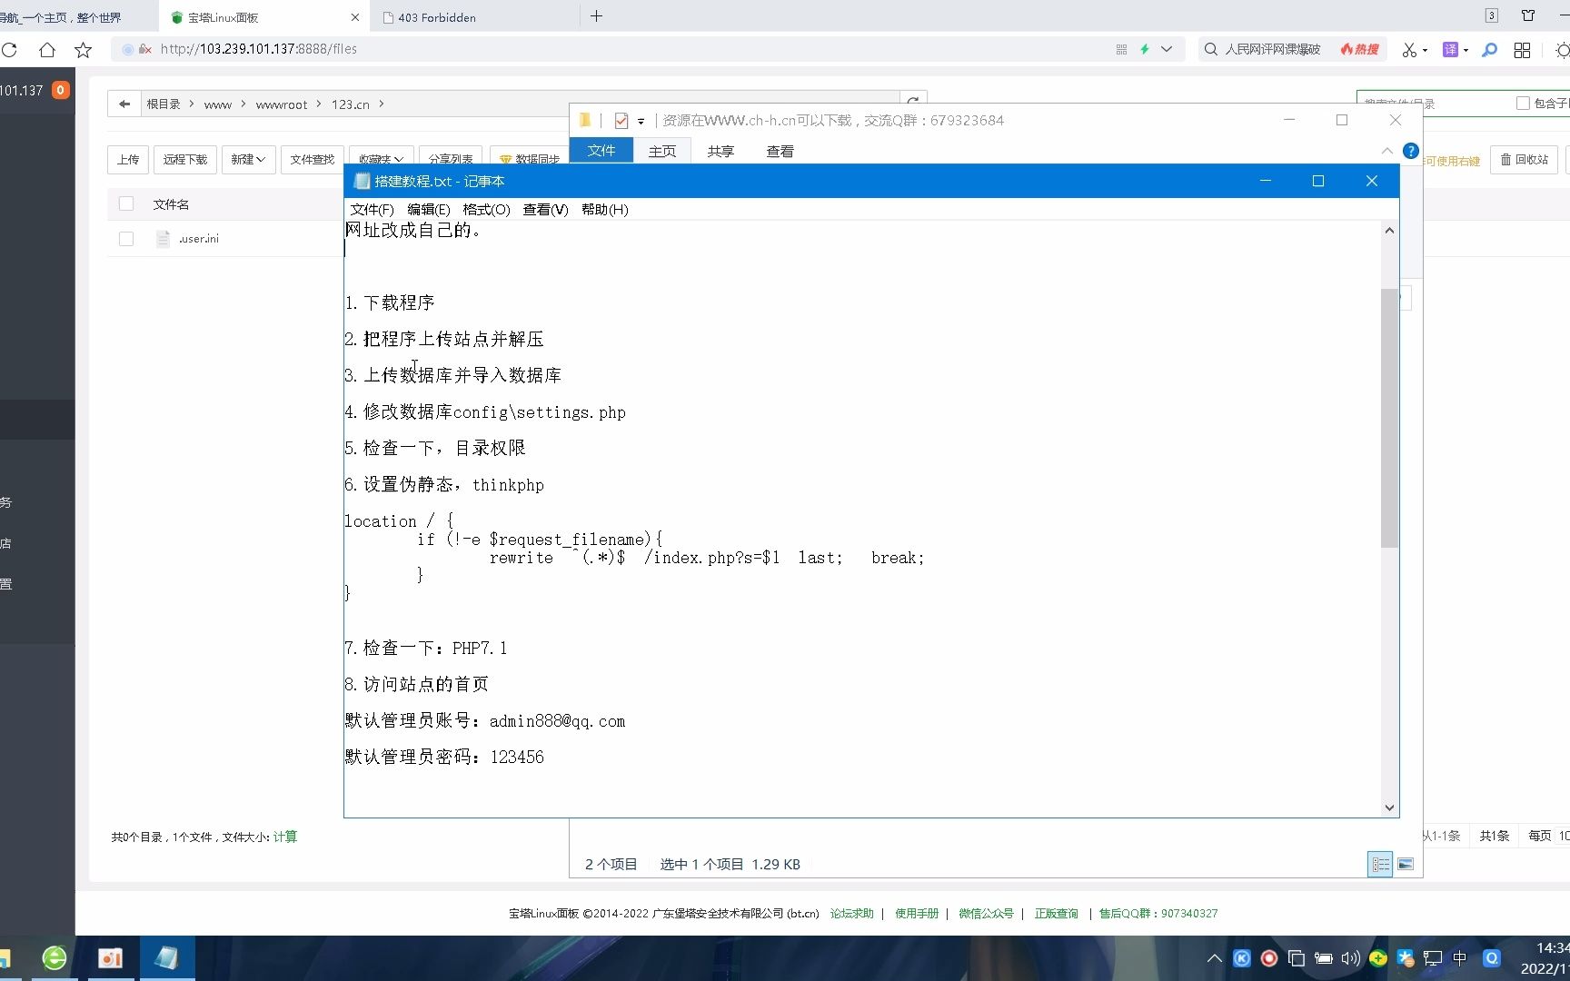Click the insecure-site lock icon before the URL

pyautogui.click(x=144, y=49)
